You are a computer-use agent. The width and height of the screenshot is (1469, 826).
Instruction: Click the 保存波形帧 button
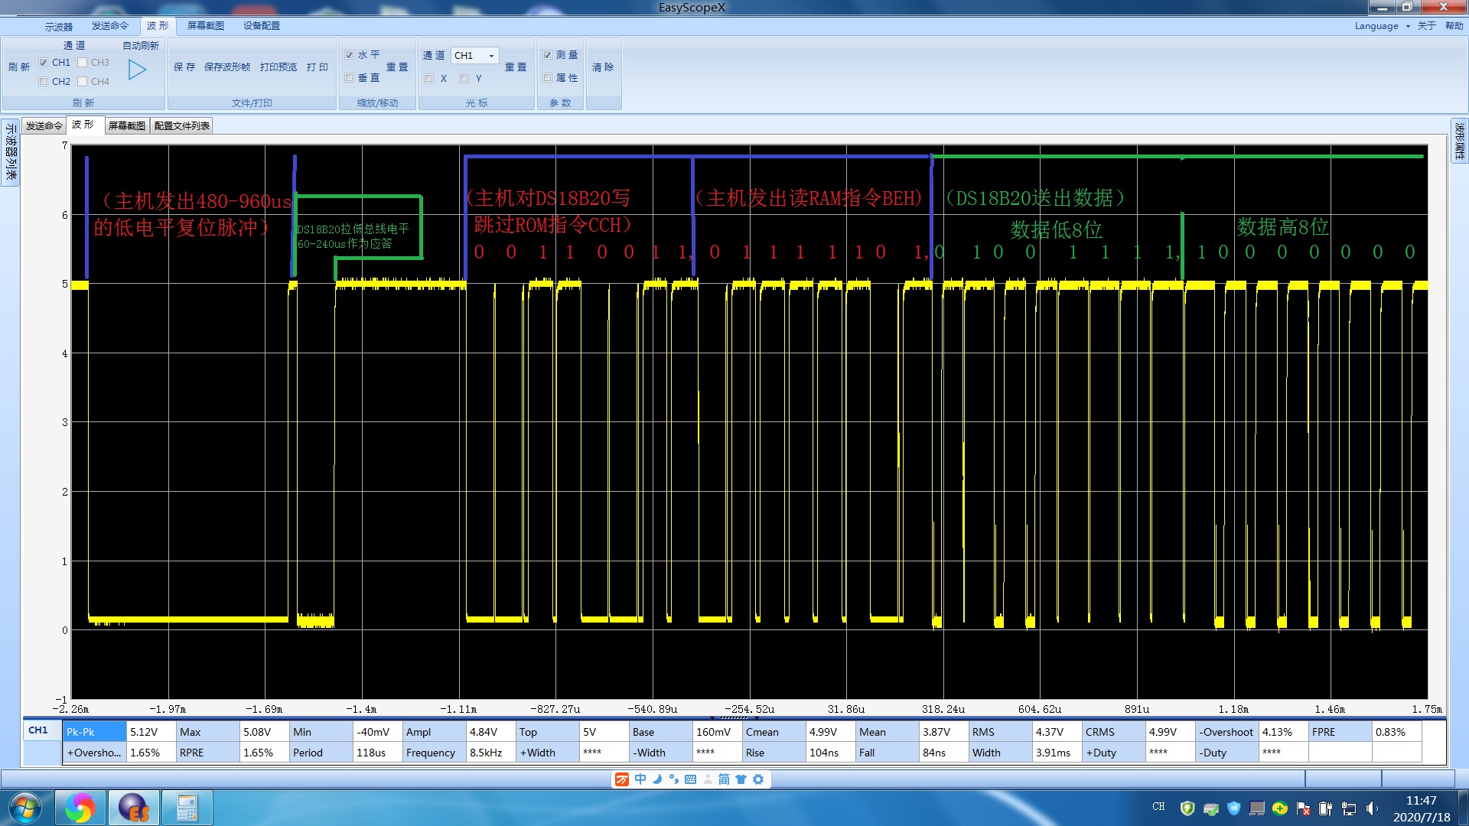[227, 67]
